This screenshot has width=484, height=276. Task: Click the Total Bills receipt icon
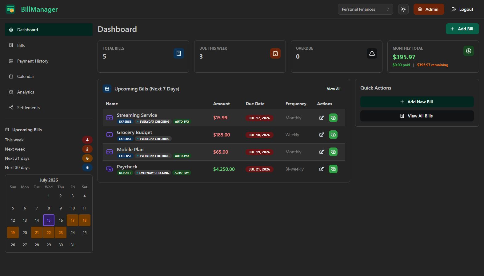click(179, 53)
